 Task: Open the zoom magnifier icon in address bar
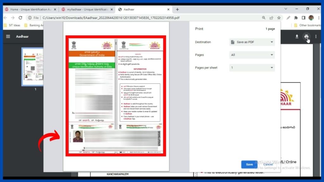[264, 18]
